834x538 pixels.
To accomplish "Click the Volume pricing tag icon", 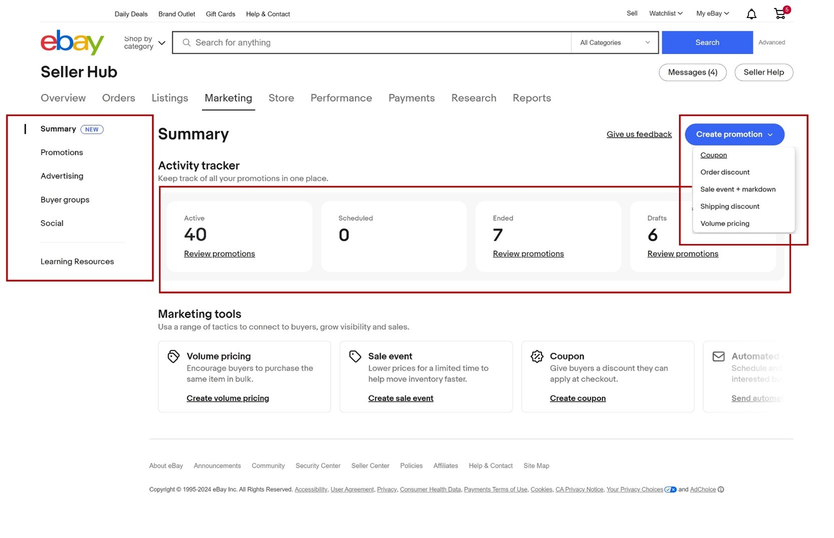I will coord(173,356).
